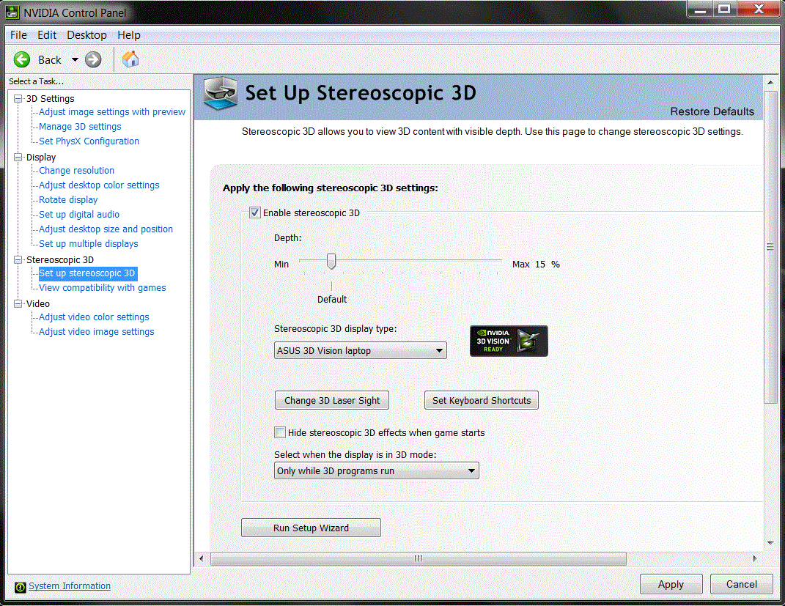Open Set up digital audio
The height and width of the screenshot is (606, 785).
[x=79, y=214]
